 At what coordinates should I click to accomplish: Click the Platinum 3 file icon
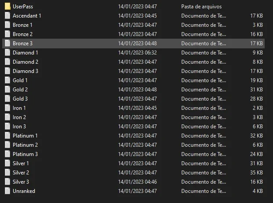pyautogui.click(x=7, y=154)
